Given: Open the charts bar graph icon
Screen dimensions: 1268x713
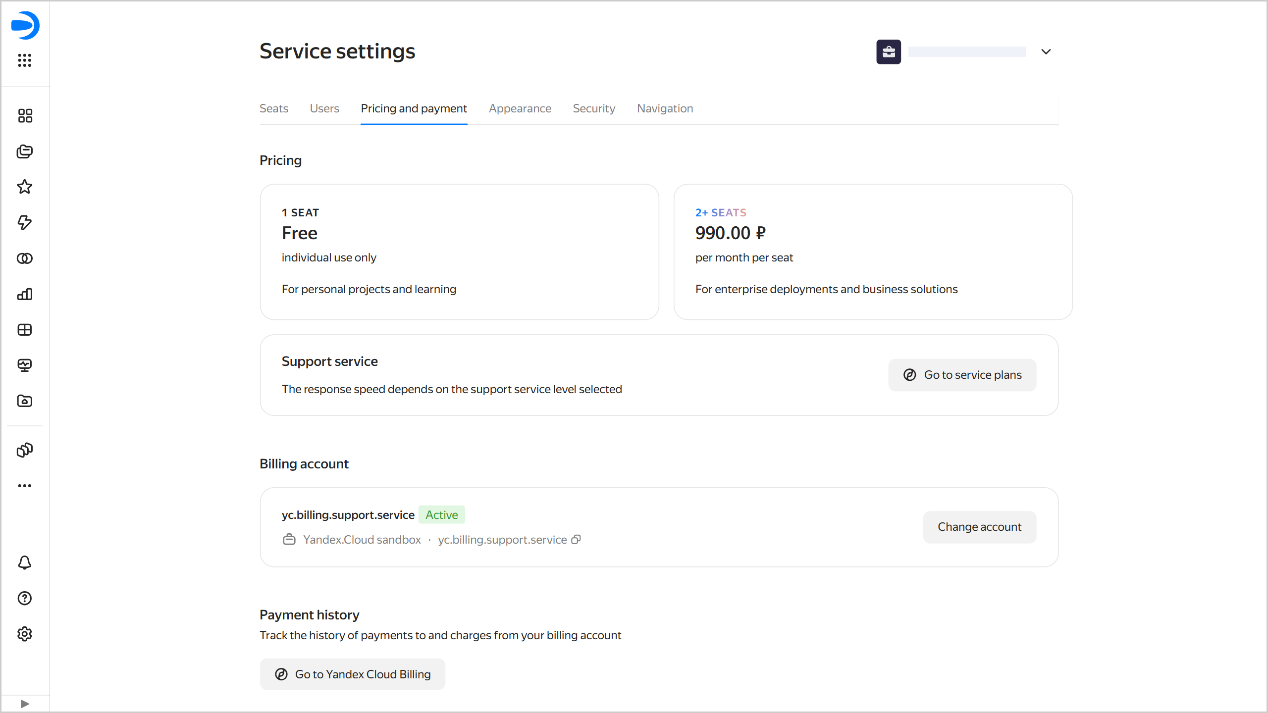Looking at the screenshot, I should tap(25, 294).
